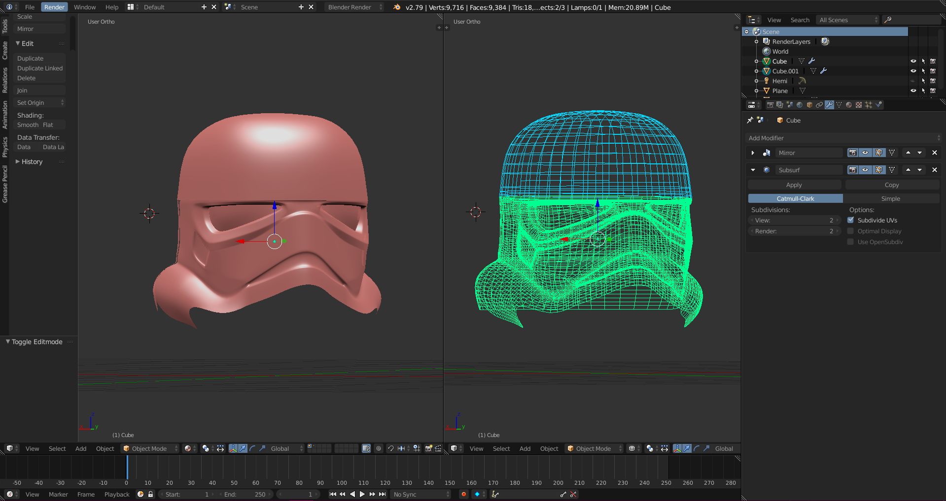Click the pin icon beside Cube breadcrumb

point(750,120)
